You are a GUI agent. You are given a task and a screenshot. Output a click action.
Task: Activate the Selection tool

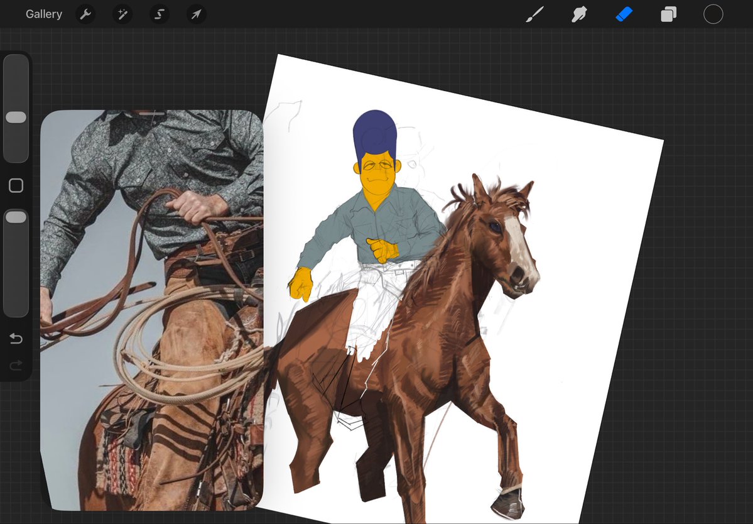click(160, 14)
